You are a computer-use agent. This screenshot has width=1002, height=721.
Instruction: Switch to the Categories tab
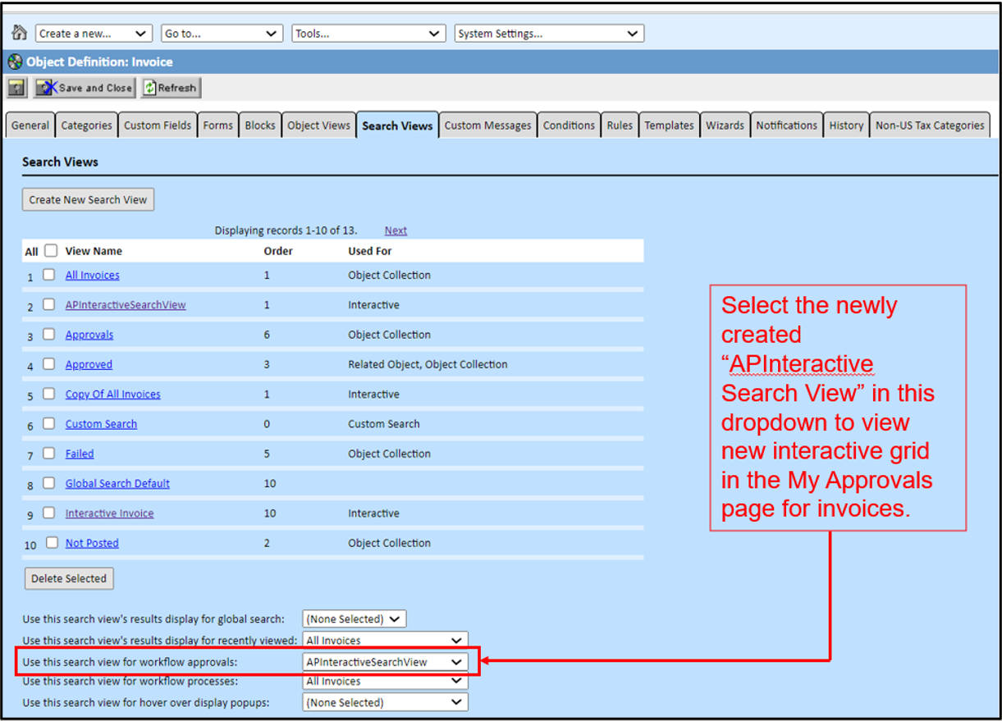pos(86,125)
